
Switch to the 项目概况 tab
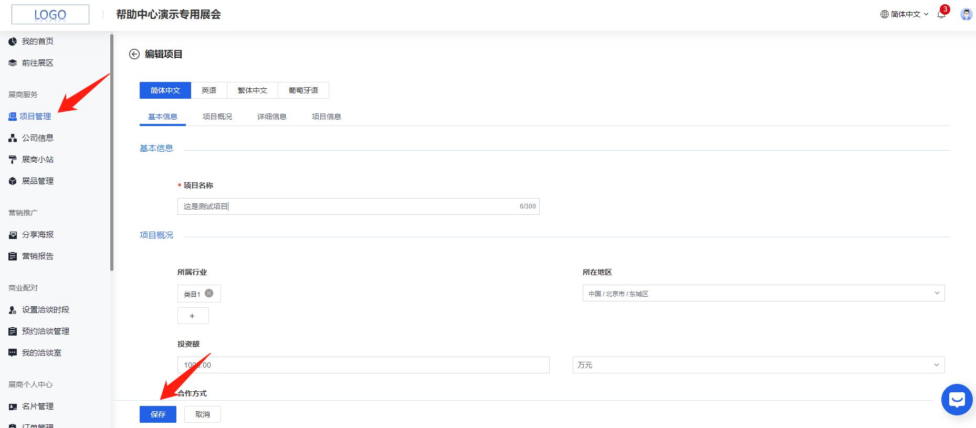[x=217, y=117]
